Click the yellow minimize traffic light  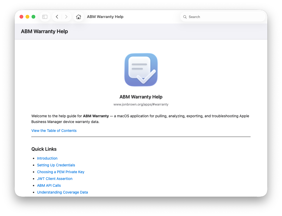click(27, 16)
